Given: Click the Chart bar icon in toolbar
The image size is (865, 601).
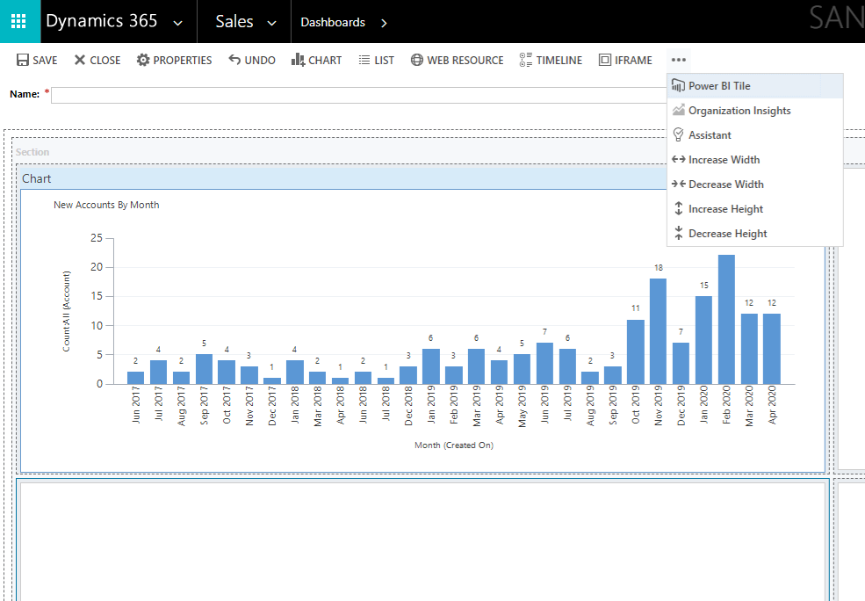Looking at the screenshot, I should tap(298, 60).
